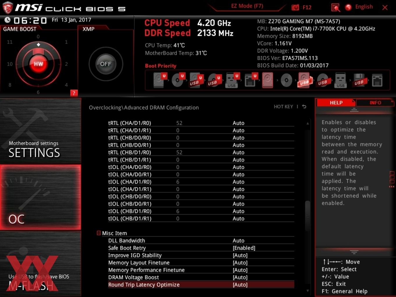Click the scroll-down arrow of settings list
Viewport: 396px width, 297px height.
[x=307, y=290]
